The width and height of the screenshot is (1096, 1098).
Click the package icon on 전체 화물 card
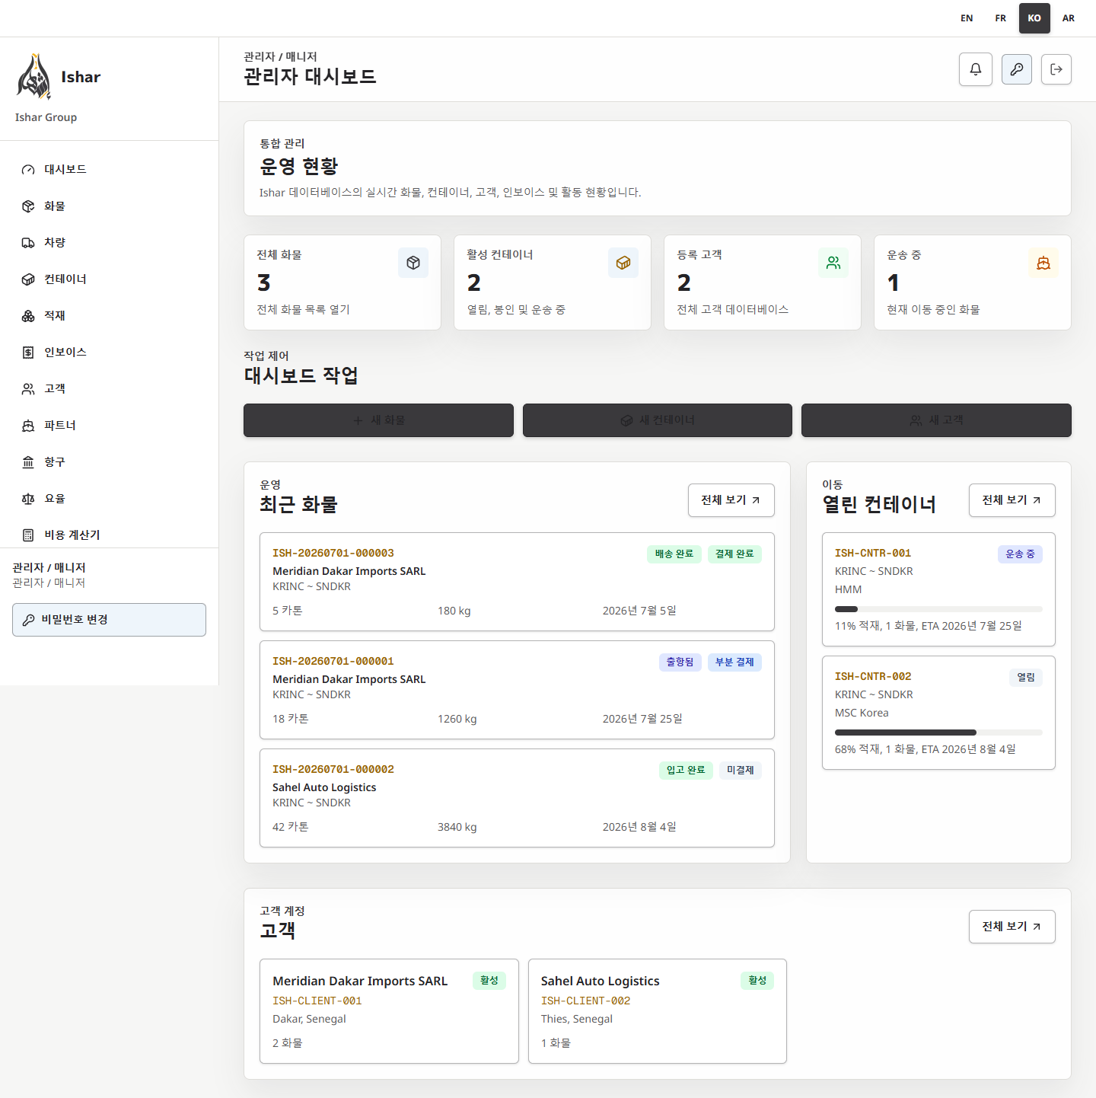413,263
